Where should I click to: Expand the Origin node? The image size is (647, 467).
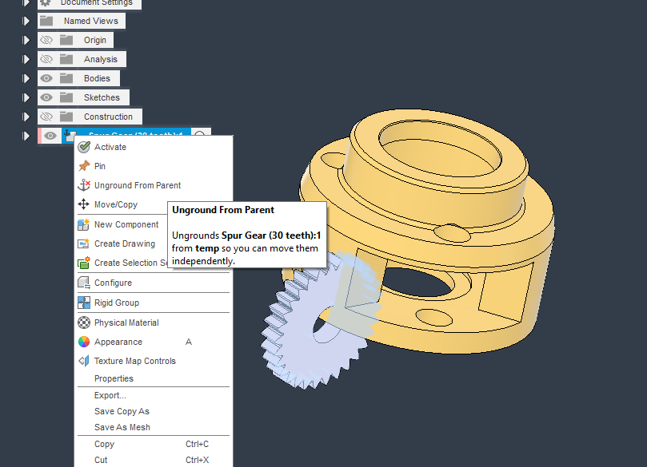(x=26, y=40)
